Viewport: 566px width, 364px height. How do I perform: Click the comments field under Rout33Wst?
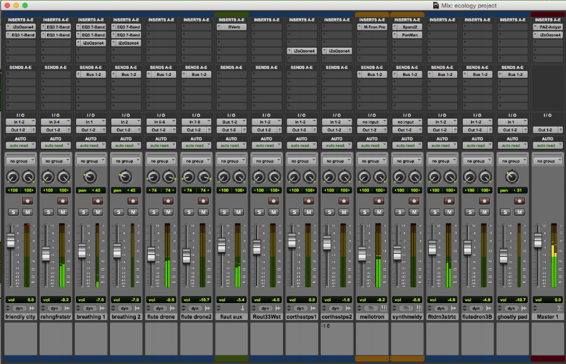[267, 339]
